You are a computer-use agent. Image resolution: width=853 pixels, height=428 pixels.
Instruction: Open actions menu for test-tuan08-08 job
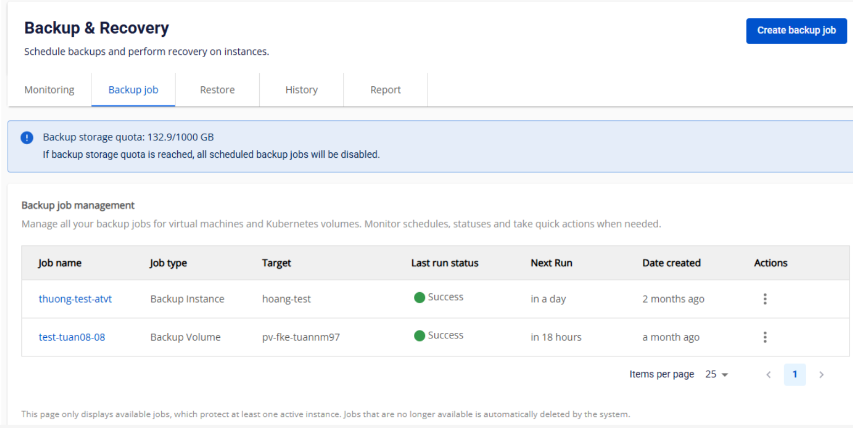point(764,337)
